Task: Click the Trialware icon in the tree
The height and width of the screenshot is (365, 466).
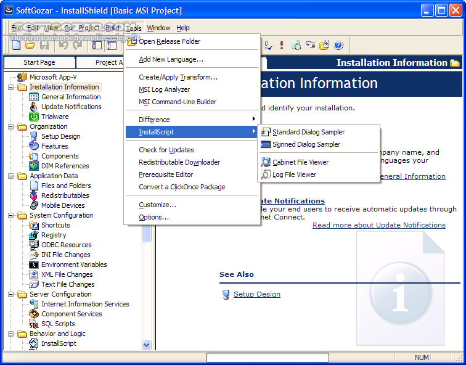Action: point(34,117)
